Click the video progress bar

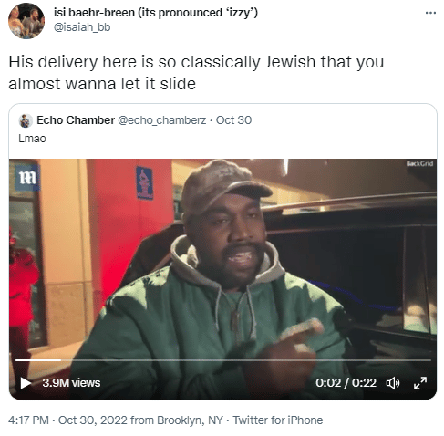pos(223,360)
